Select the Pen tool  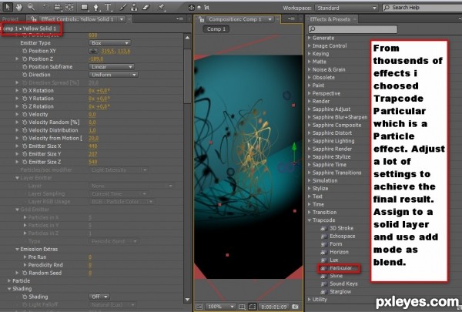96,7
